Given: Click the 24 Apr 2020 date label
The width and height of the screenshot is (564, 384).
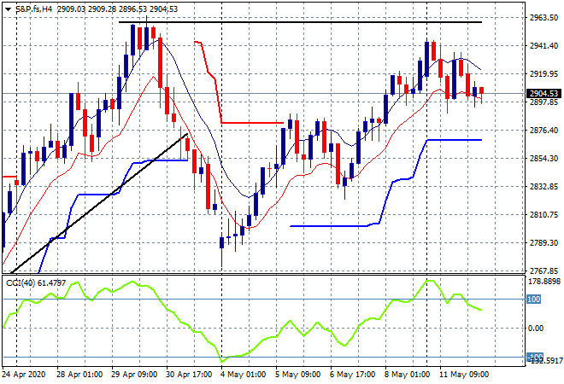Looking at the screenshot, I should [24, 375].
